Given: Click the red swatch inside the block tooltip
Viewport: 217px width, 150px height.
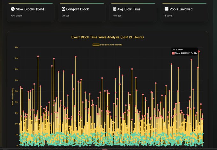Looking at the screenshot, I should (173, 53).
